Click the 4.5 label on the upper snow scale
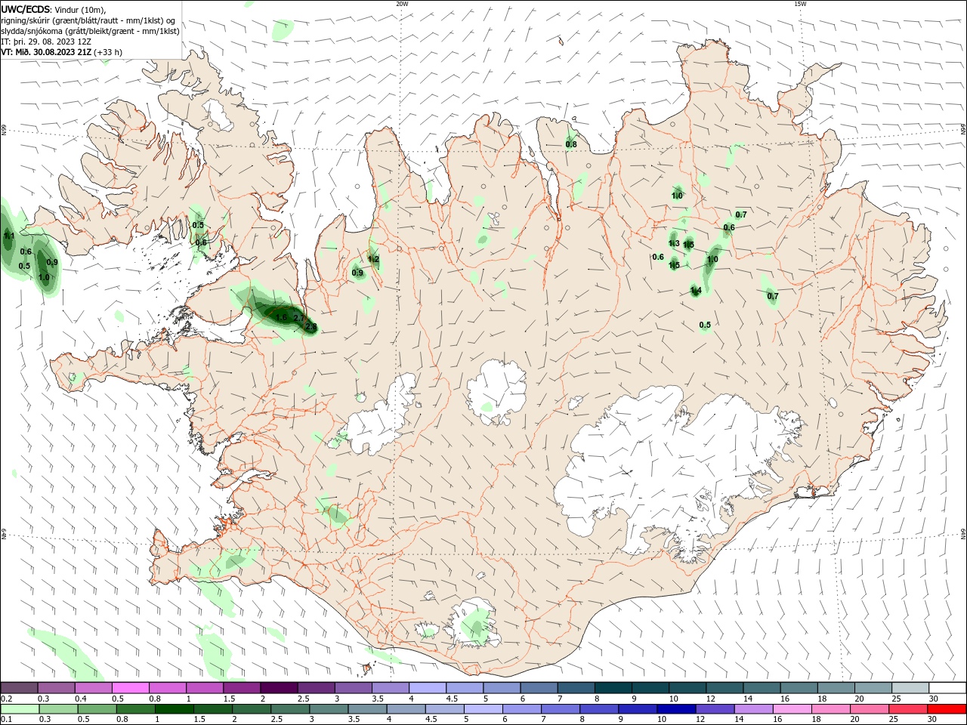Viewport: 967px width, 725px height. pos(452,699)
